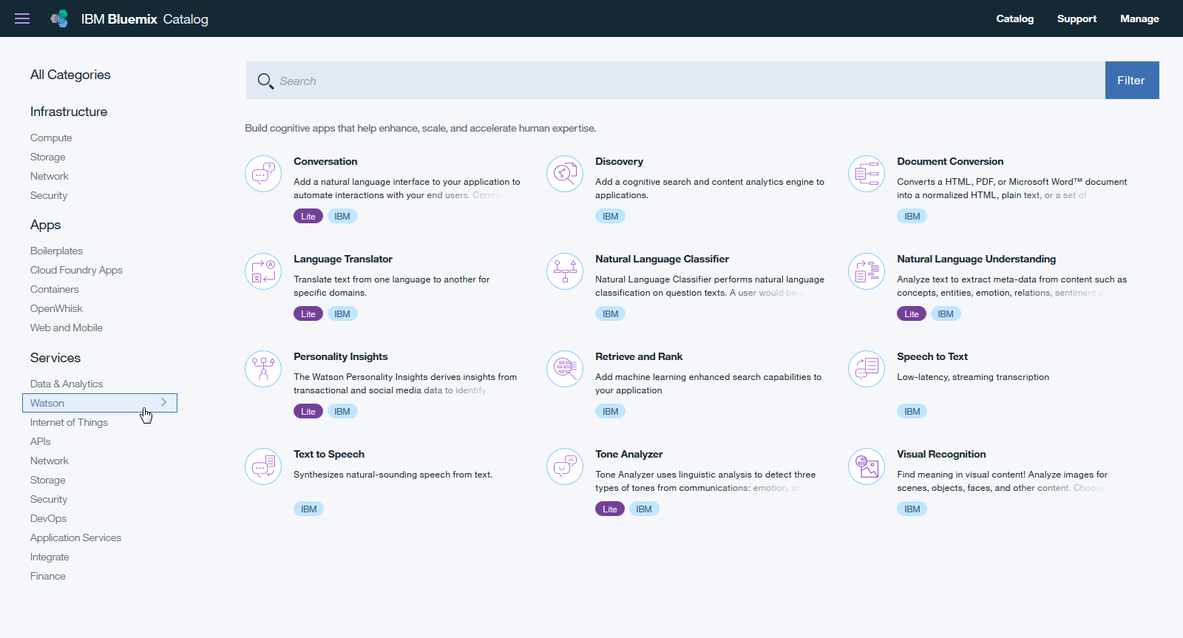
Task: Open the Document Conversion service icon
Action: tap(867, 174)
